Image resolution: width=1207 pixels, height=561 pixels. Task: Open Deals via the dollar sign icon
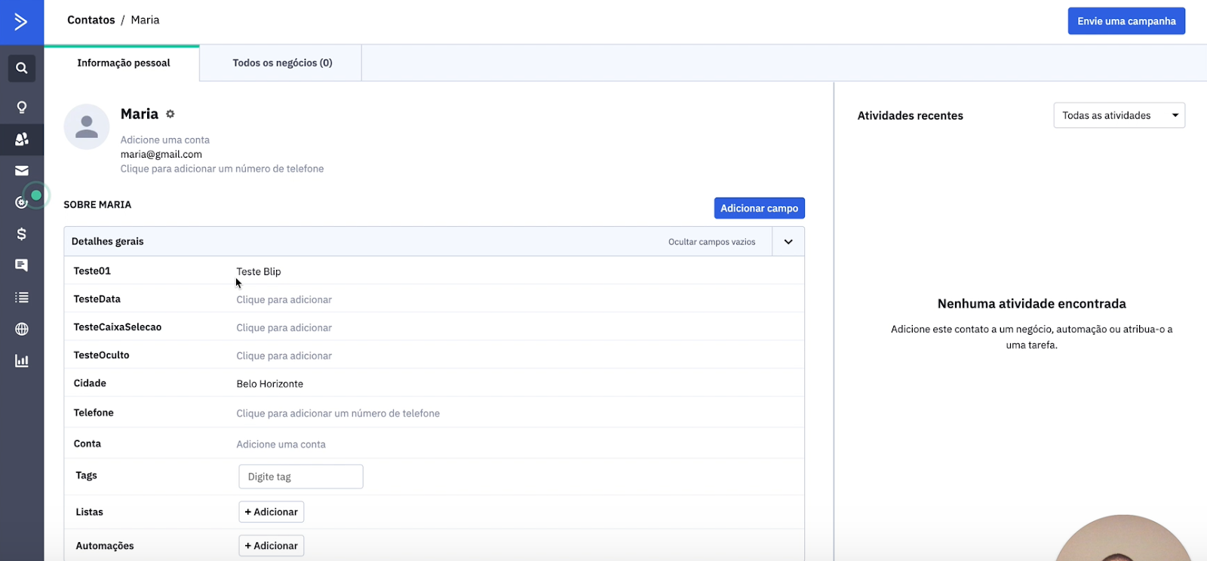(22, 234)
